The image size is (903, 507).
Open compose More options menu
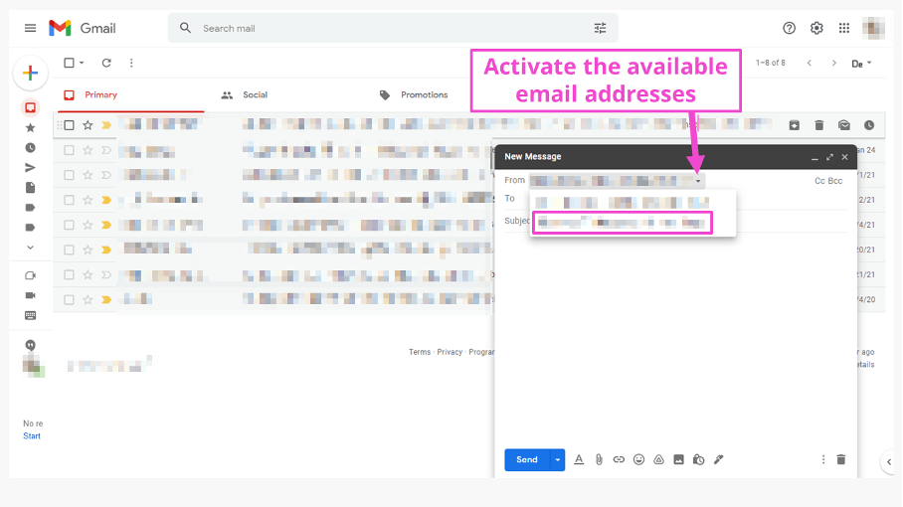(x=823, y=459)
